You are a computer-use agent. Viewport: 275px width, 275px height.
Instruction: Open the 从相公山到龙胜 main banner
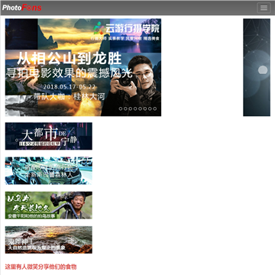click(x=83, y=67)
